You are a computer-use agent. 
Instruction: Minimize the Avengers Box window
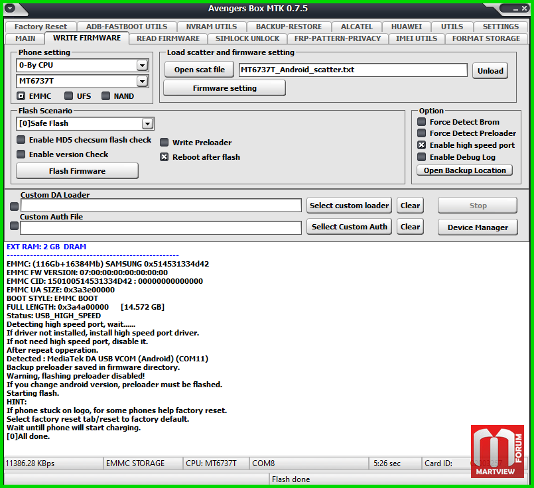point(515,9)
